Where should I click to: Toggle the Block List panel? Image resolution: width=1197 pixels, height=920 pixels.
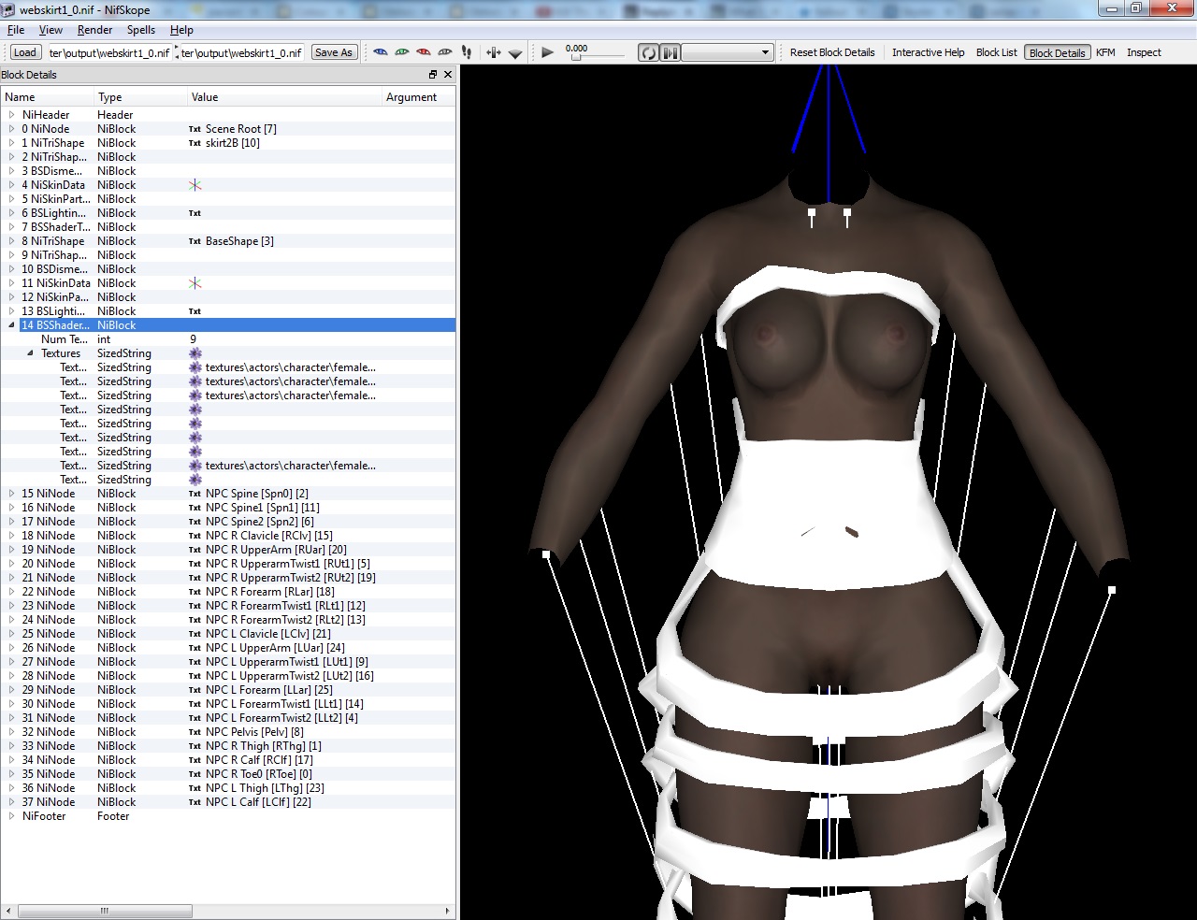[x=996, y=52]
